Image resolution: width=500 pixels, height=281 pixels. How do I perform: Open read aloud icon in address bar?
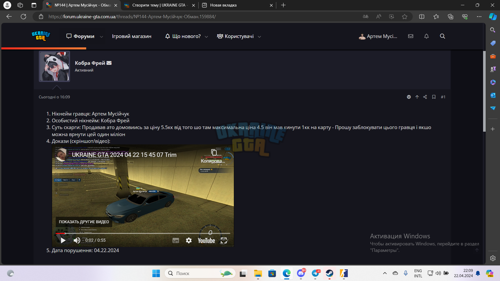pyautogui.click(x=379, y=17)
